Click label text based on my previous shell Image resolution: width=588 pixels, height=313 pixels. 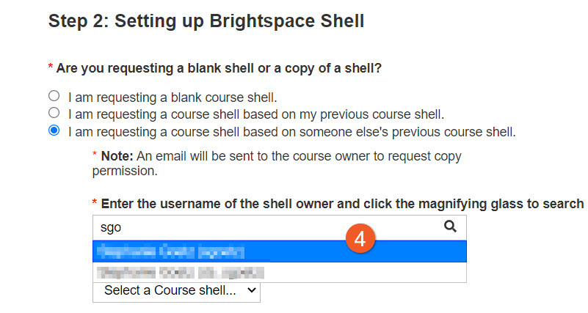pos(256,114)
